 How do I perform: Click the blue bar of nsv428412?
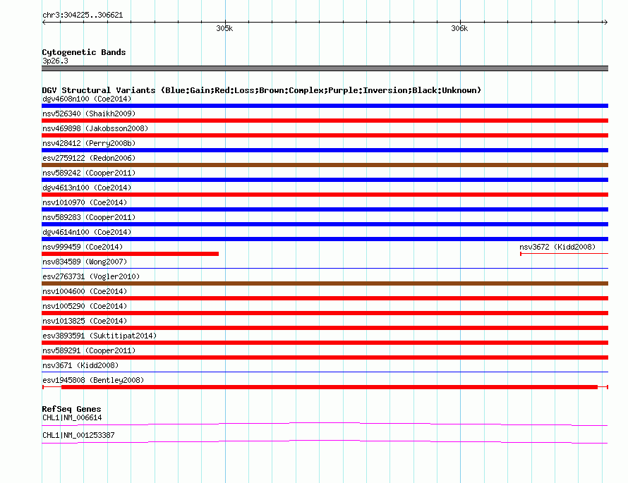pos(325,150)
